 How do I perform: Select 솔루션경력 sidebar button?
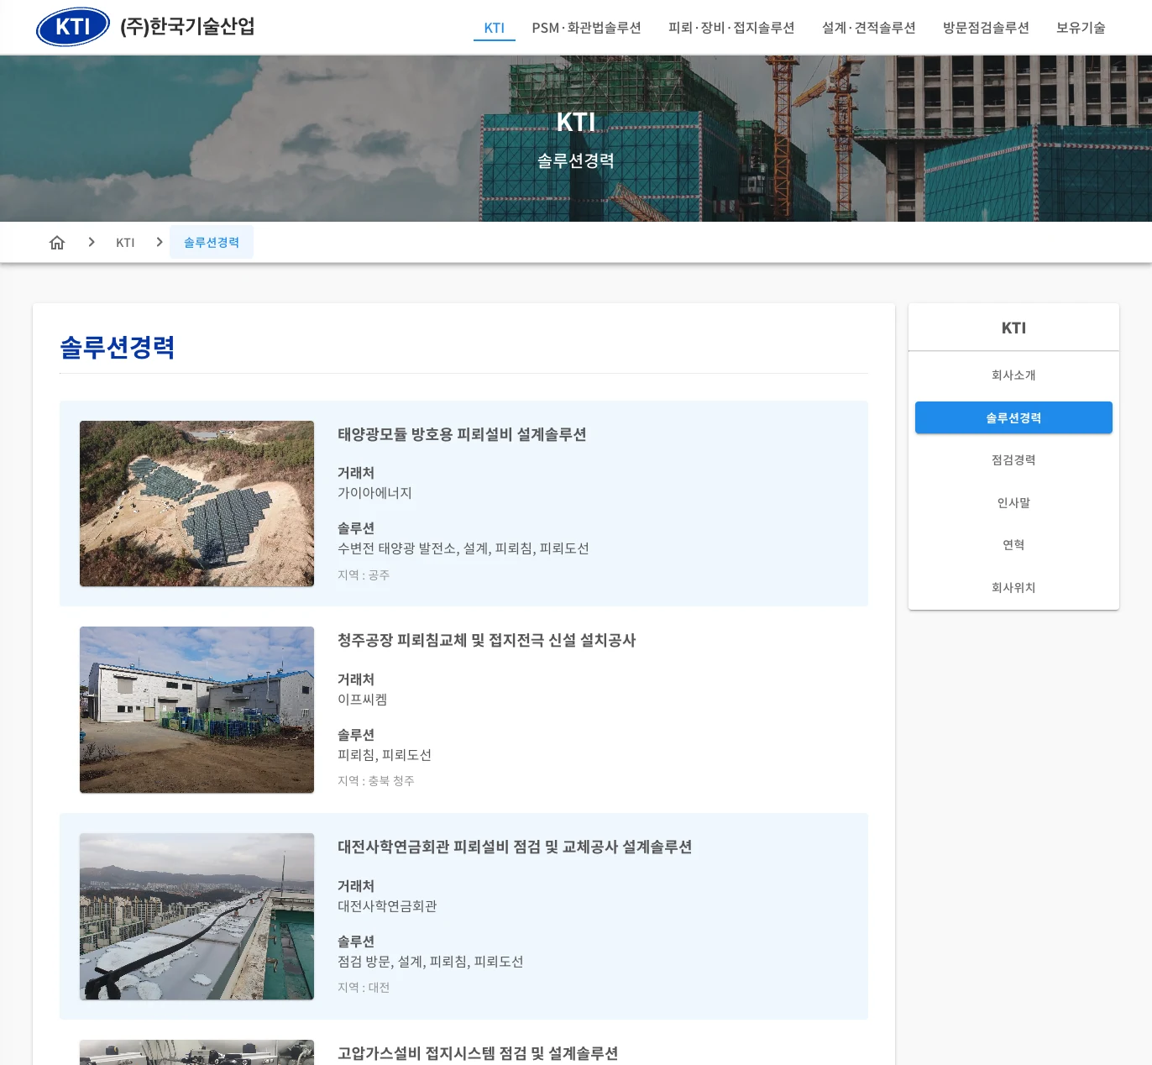point(1013,417)
